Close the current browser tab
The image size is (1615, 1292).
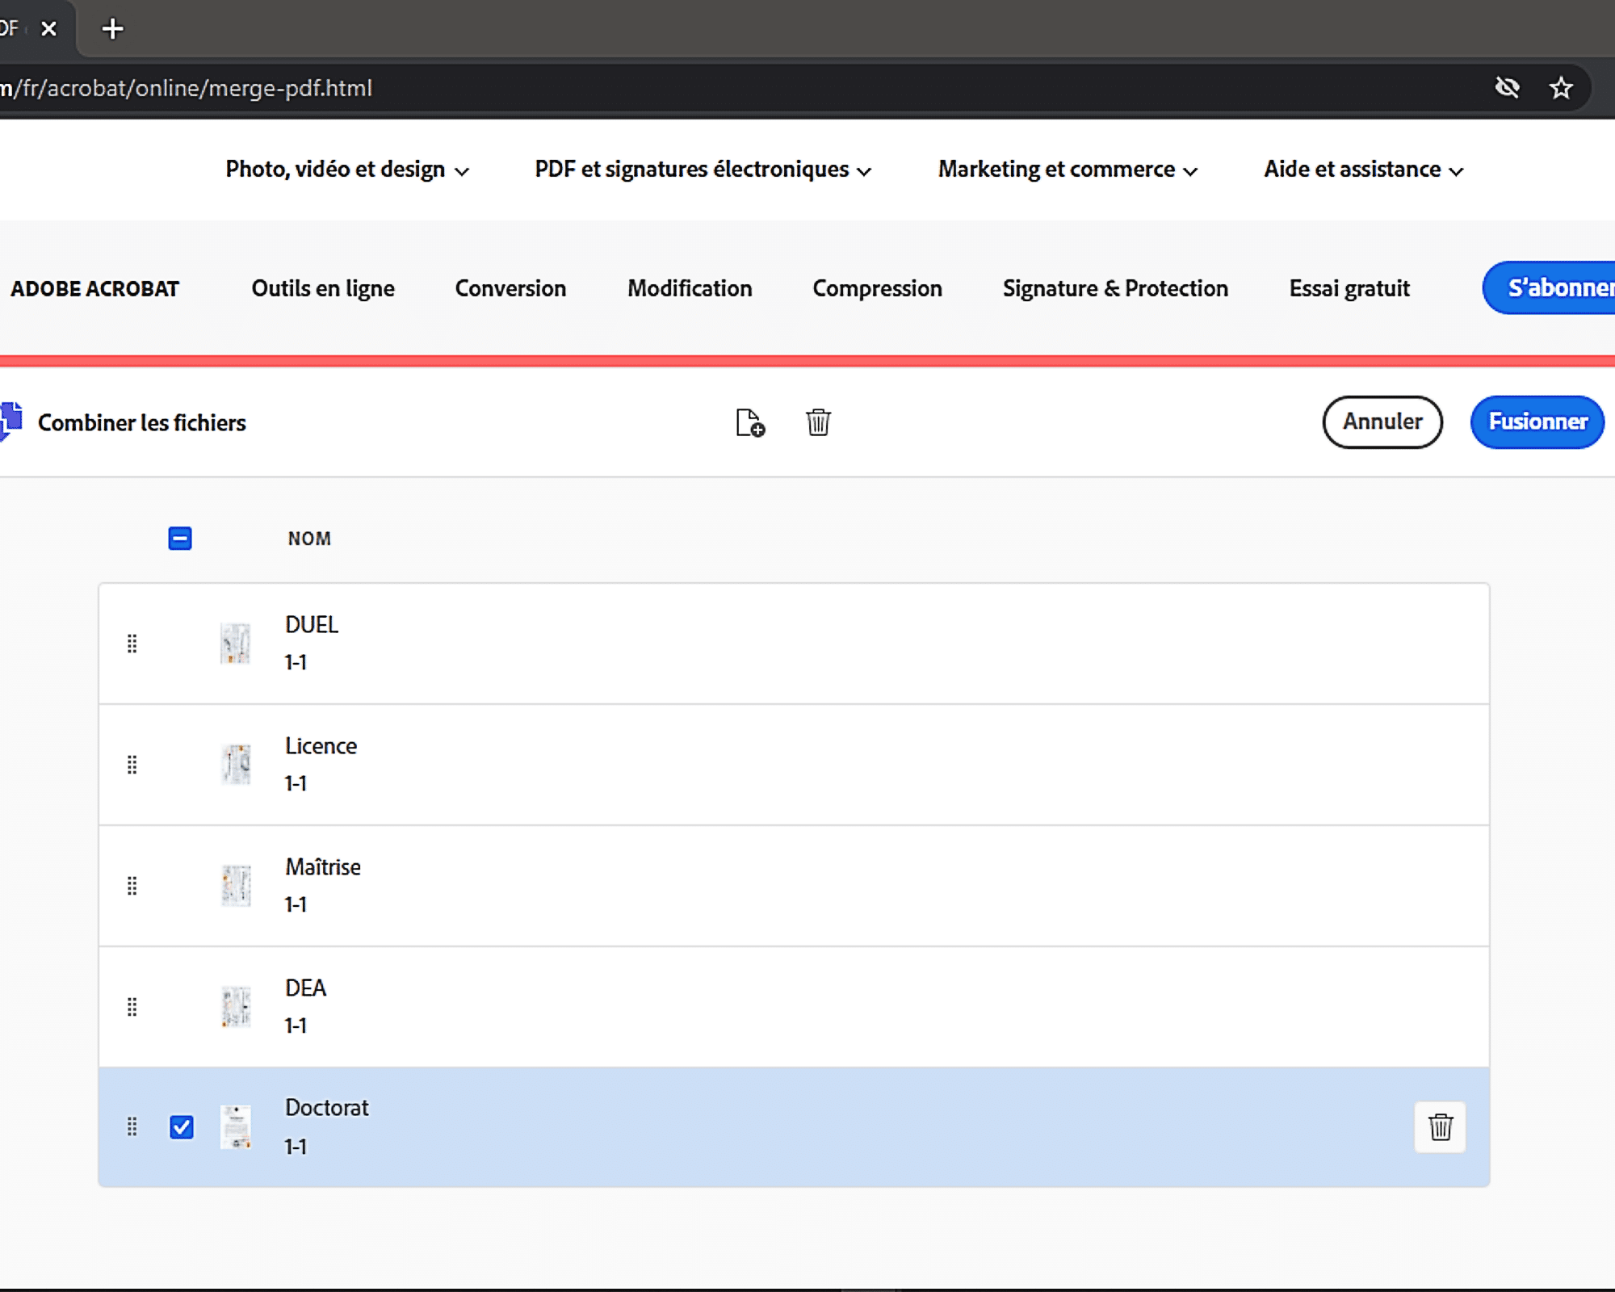tap(49, 29)
